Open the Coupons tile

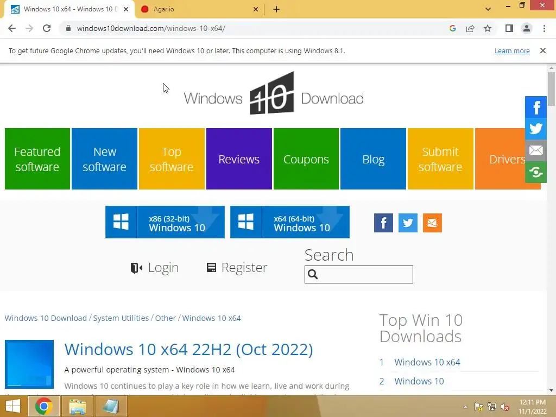pyautogui.click(x=306, y=159)
